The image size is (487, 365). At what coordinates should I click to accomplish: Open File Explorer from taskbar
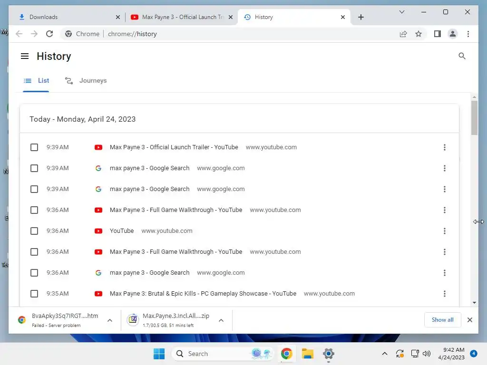308,354
